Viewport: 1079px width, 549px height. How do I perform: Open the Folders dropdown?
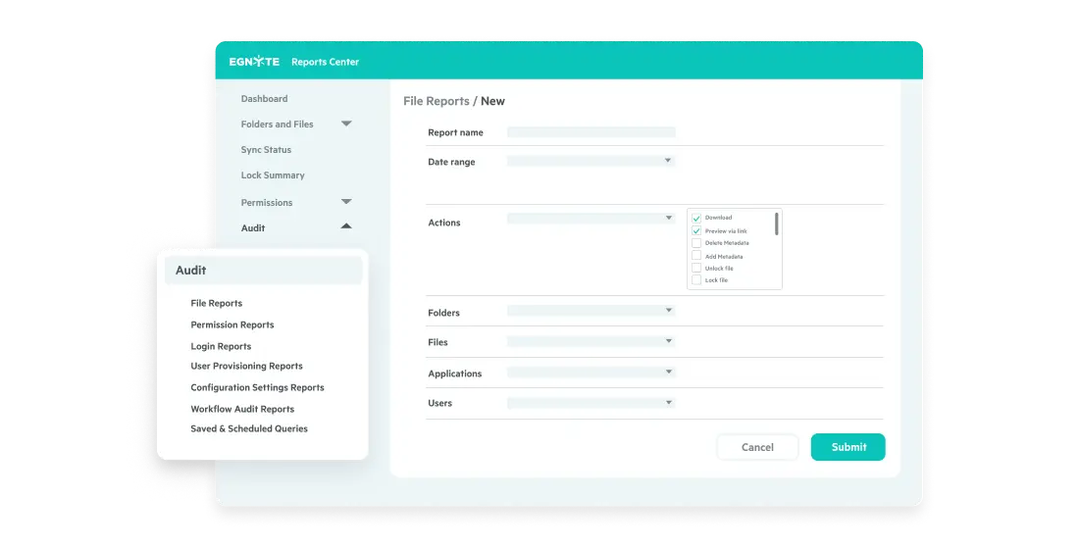coord(591,311)
